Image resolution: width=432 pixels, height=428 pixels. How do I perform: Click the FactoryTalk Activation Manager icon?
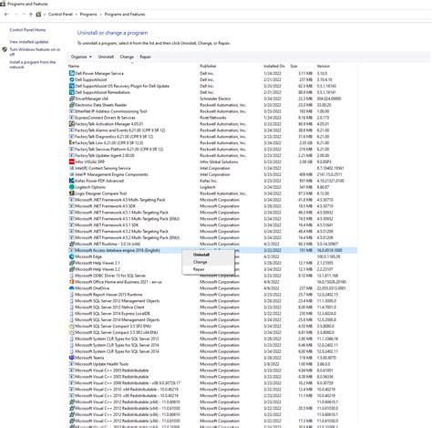72,124
